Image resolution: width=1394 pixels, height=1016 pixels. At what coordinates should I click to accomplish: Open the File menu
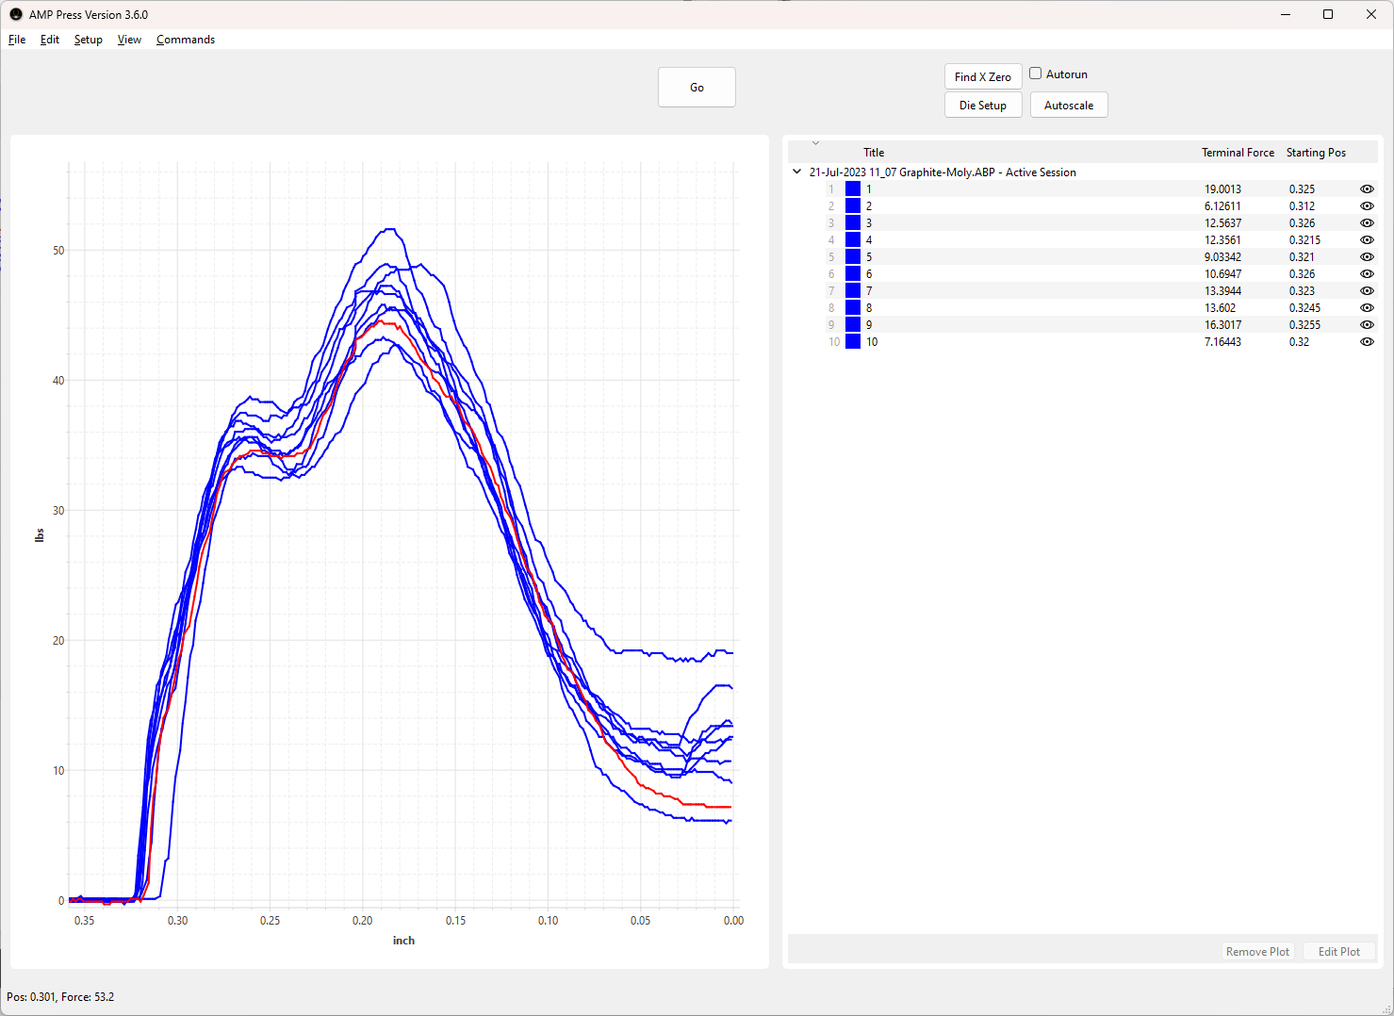pos(17,40)
